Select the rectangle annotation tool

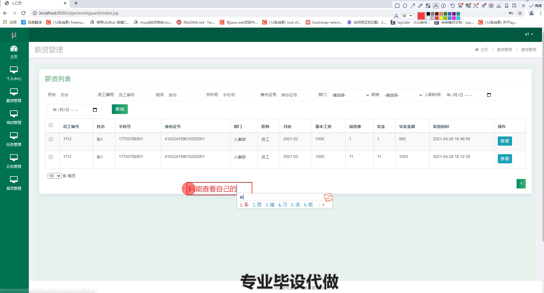point(397,6)
